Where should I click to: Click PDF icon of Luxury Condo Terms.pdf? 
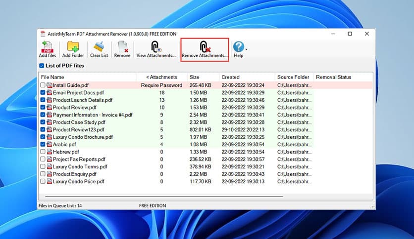(x=50, y=166)
